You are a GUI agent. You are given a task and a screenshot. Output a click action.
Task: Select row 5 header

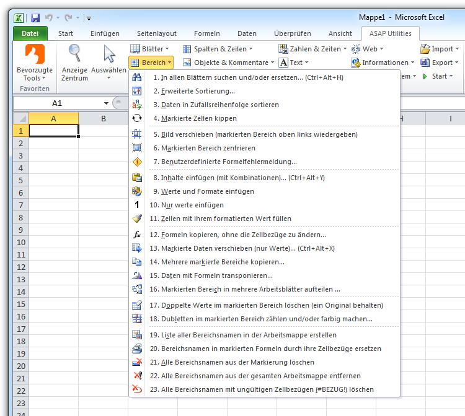tap(20, 180)
